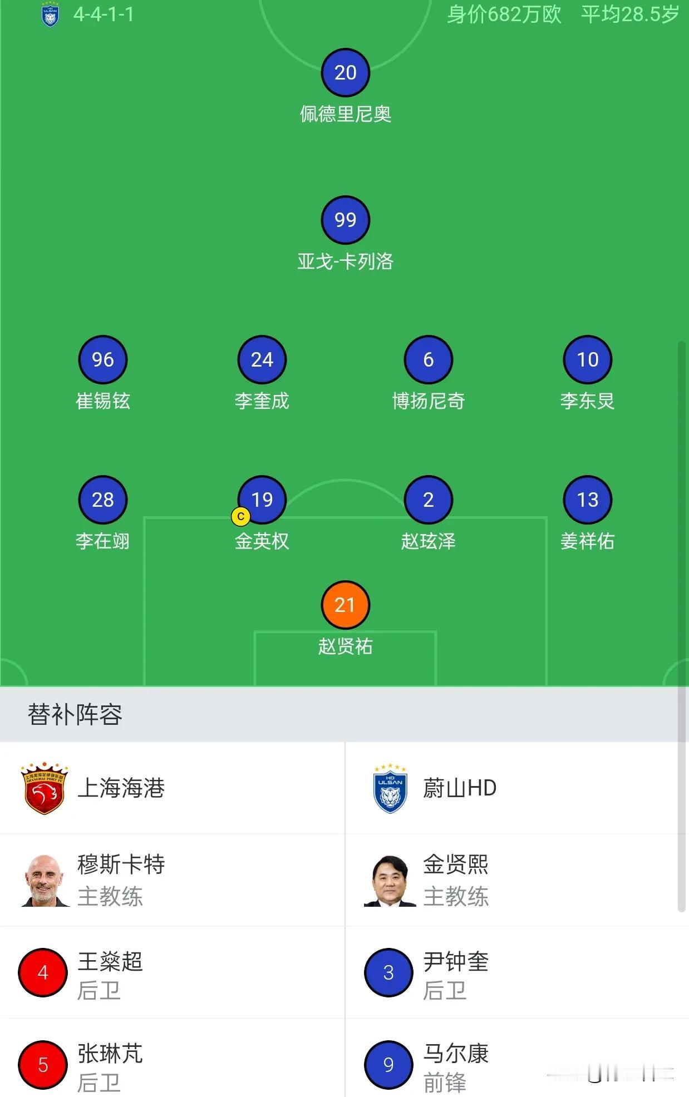Click the 上海海港 club badge
This screenshot has height=1097, width=689.
click(43, 790)
